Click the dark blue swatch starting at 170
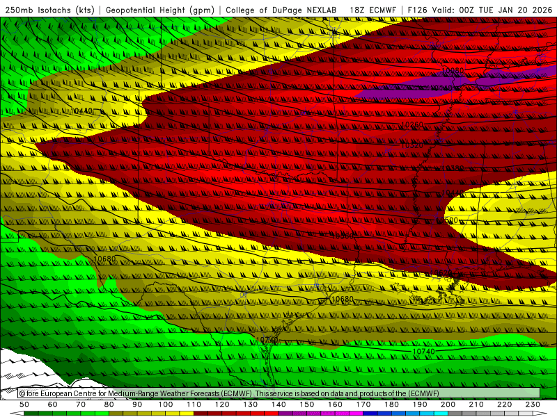Image resolution: width=557 pixels, height=417 pixels. pyautogui.click(x=370, y=414)
